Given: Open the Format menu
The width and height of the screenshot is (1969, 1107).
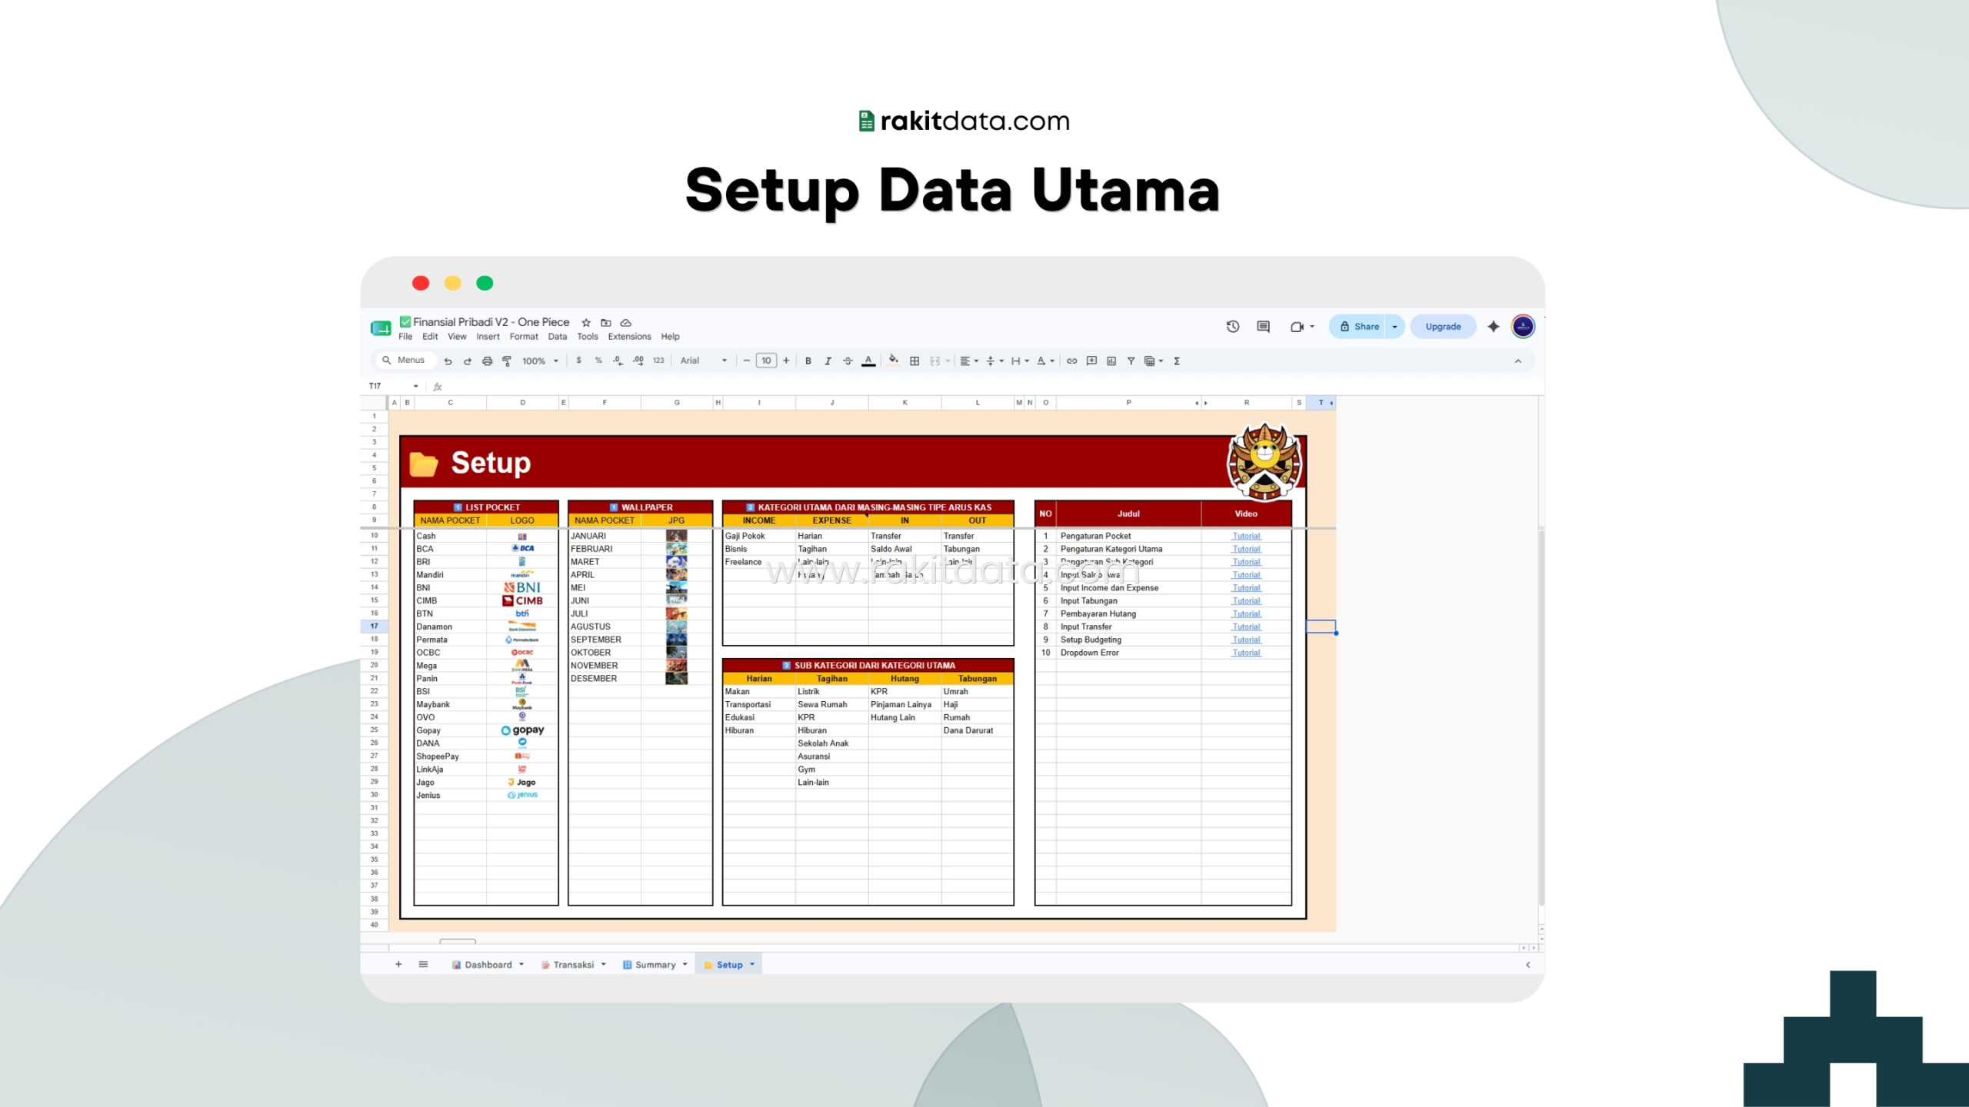Looking at the screenshot, I should (x=524, y=337).
